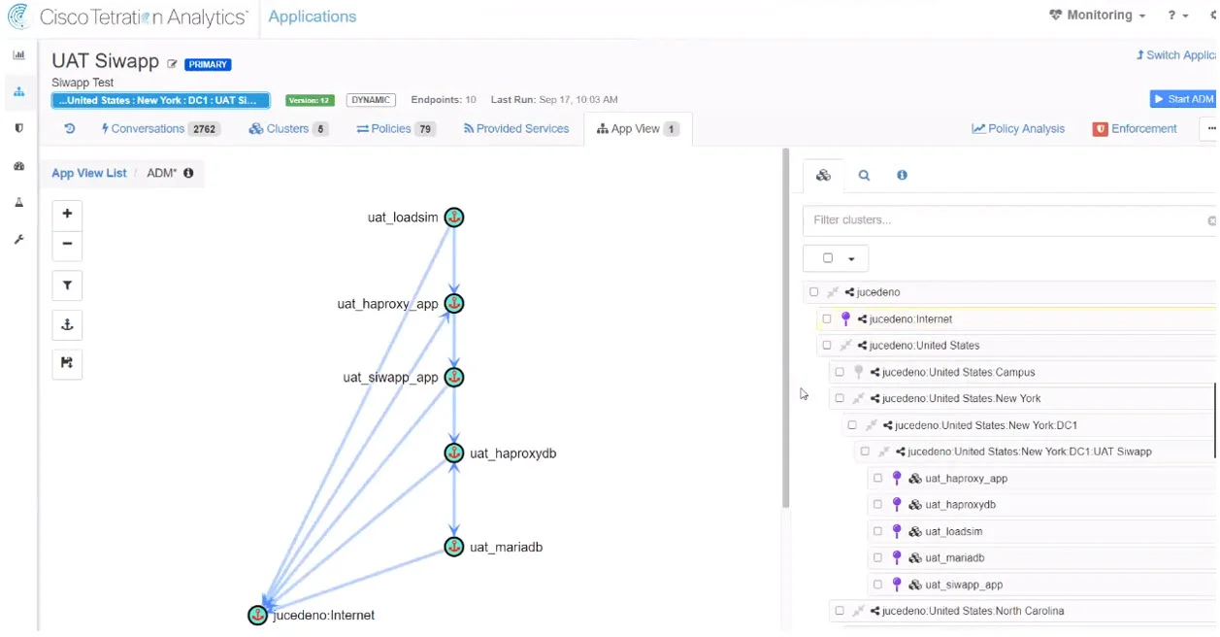Click the purple pin for jucedeno:Internet row
Image resolution: width=1220 pixels, height=637 pixels.
point(845,318)
